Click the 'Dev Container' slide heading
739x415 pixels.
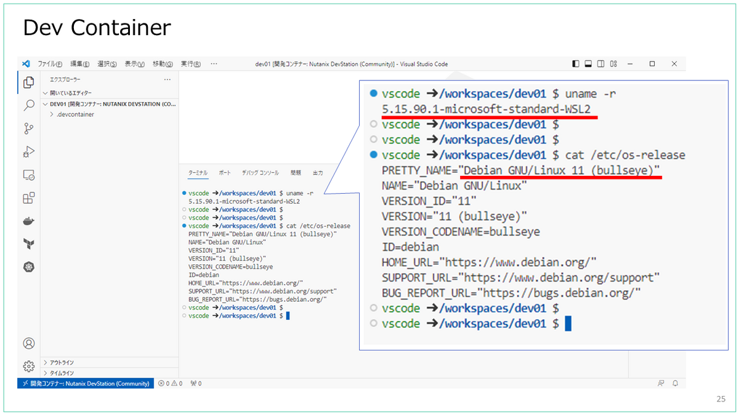click(97, 28)
